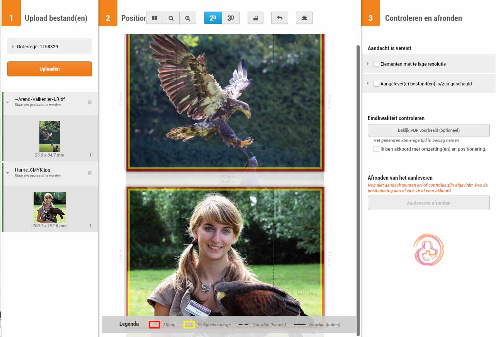This screenshot has width=496, height=337.
Task: Click Aanleveren afronden button
Action: coord(429,203)
